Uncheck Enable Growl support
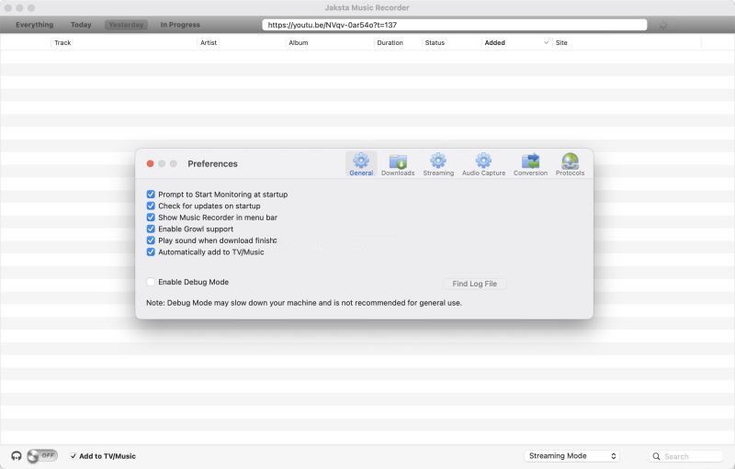The image size is (735, 469). click(x=151, y=229)
